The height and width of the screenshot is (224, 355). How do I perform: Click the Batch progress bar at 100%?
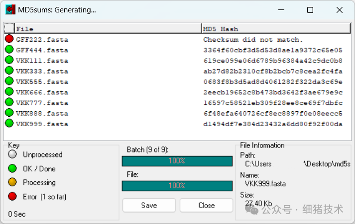177,161
